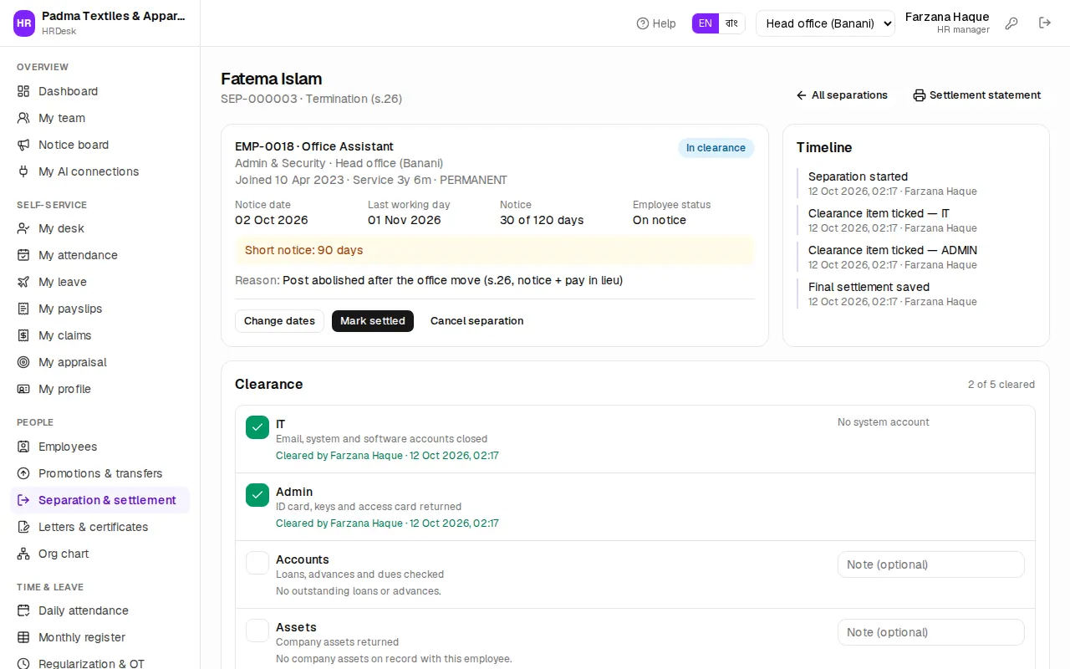Open Separation & settlement in sidebar
The image size is (1070, 669).
point(100,500)
